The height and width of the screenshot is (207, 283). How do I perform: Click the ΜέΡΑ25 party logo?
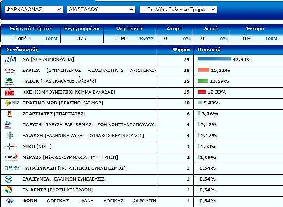[x=11, y=157]
